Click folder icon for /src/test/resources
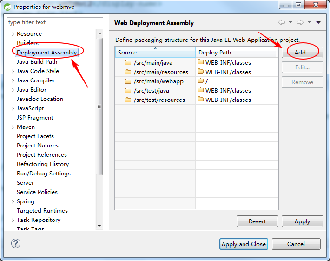Viewport: 330px width, 261px height. click(128, 100)
